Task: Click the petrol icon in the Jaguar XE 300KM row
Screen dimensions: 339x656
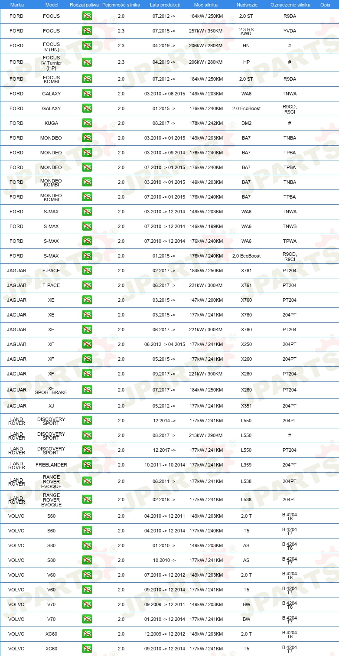Action: click(x=87, y=330)
